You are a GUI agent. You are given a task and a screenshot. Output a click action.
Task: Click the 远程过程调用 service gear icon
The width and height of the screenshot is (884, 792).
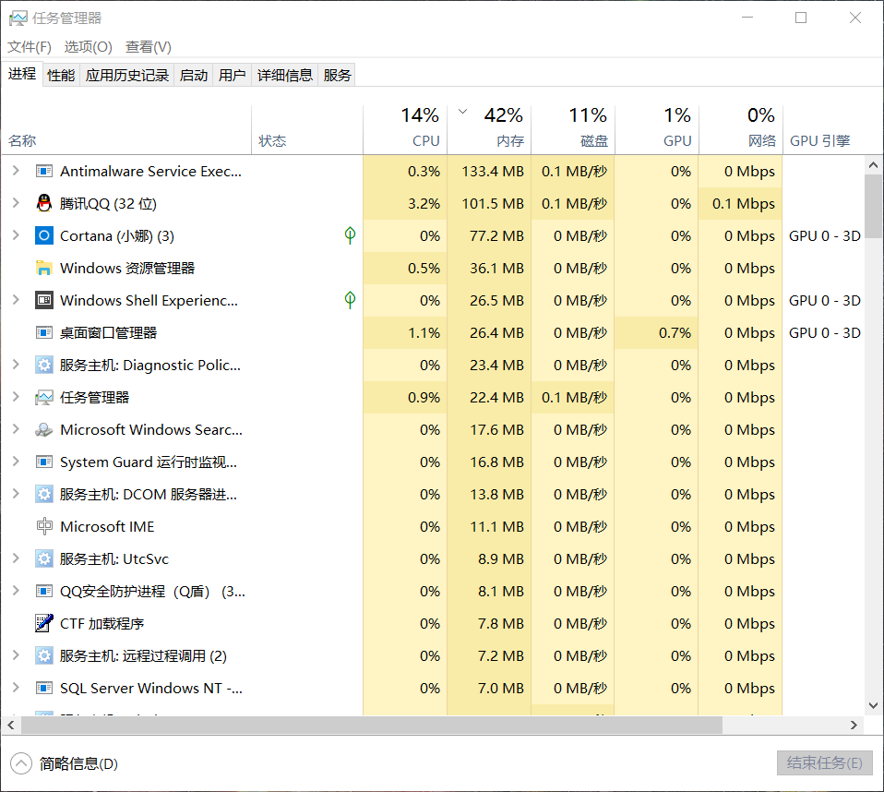pos(44,656)
